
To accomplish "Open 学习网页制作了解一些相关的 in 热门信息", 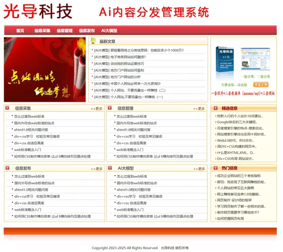I will (x=241, y=206).
